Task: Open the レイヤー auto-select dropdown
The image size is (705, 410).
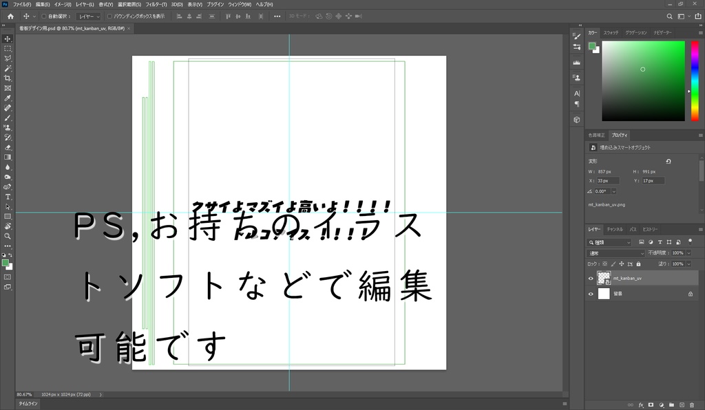Action: pyautogui.click(x=88, y=17)
